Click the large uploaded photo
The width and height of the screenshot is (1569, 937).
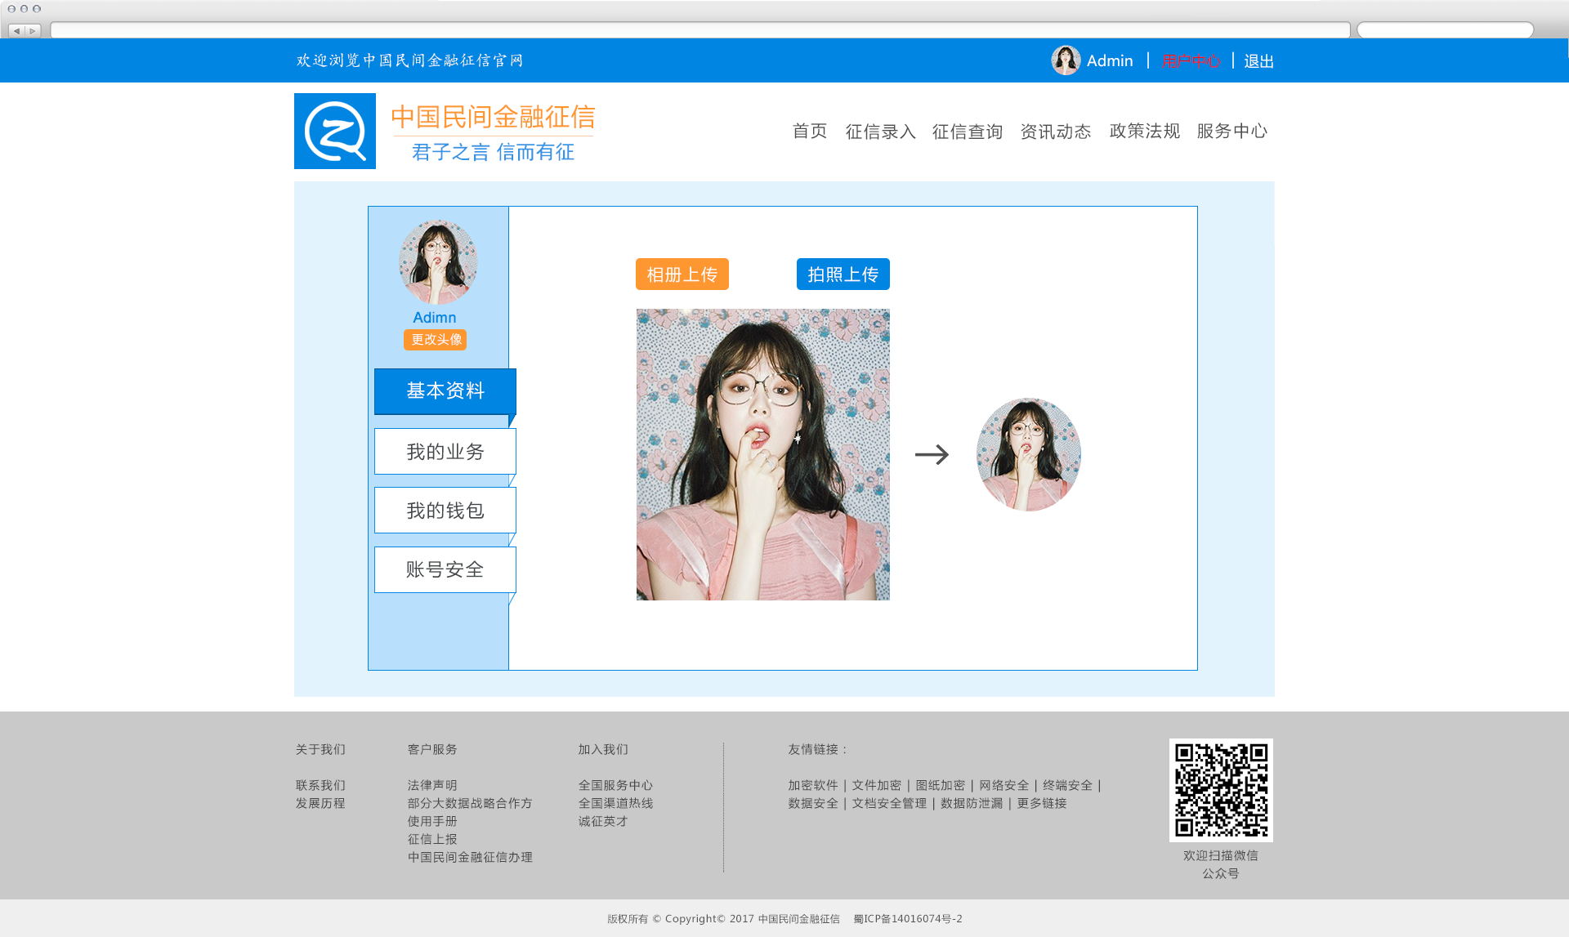pyautogui.click(x=763, y=454)
